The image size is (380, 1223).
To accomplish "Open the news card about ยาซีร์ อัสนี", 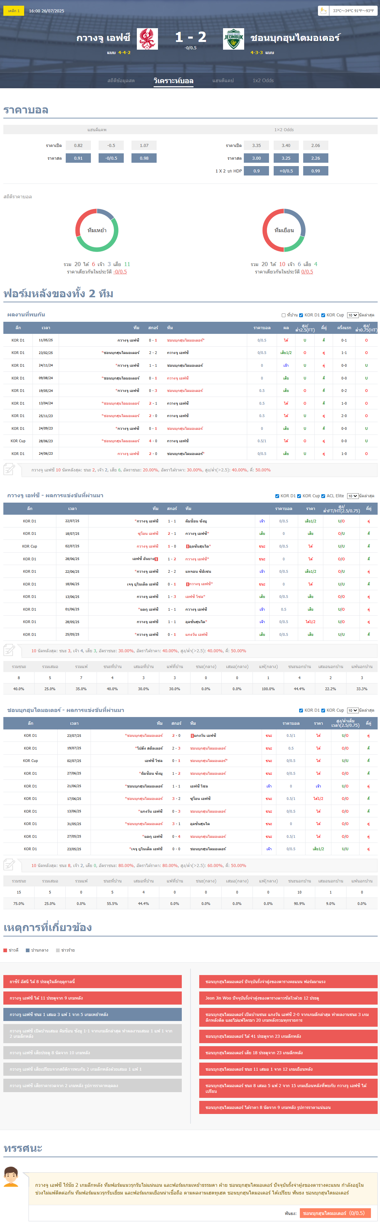I will coord(93,981).
